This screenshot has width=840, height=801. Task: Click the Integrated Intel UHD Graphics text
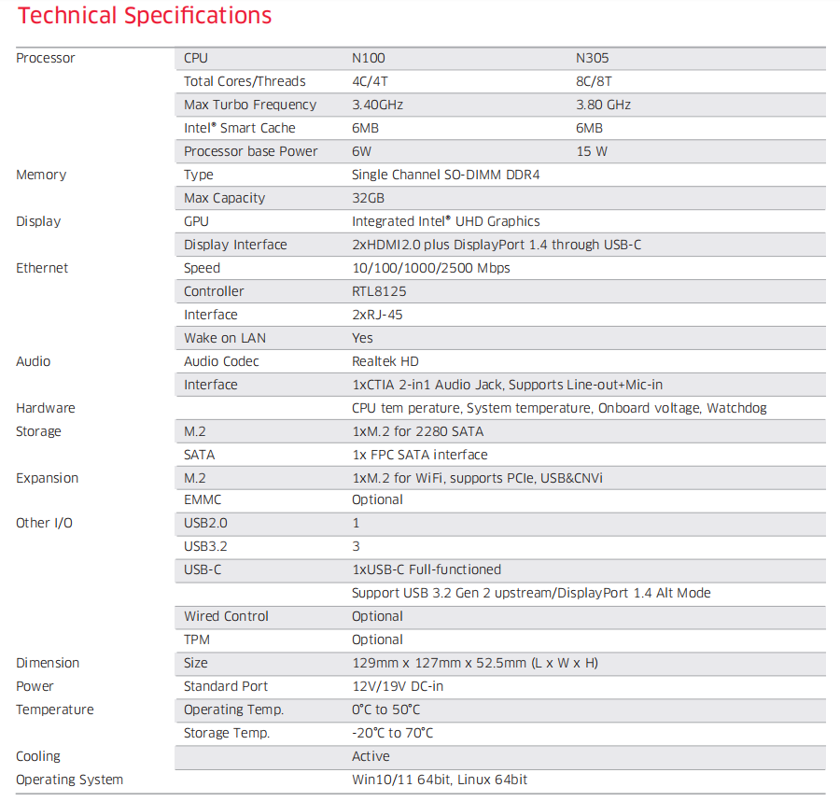pos(445,221)
